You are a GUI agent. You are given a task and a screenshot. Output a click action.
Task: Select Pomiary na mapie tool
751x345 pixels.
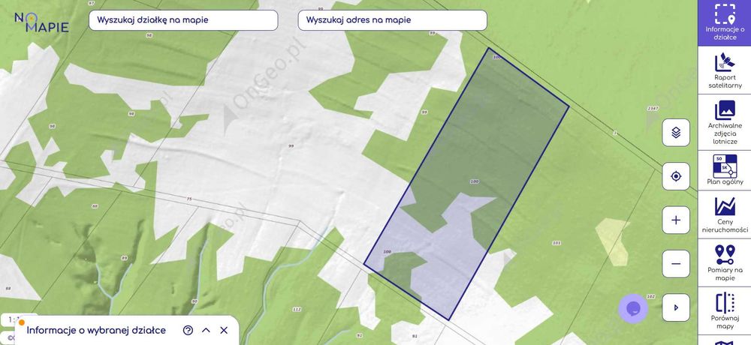click(x=724, y=262)
